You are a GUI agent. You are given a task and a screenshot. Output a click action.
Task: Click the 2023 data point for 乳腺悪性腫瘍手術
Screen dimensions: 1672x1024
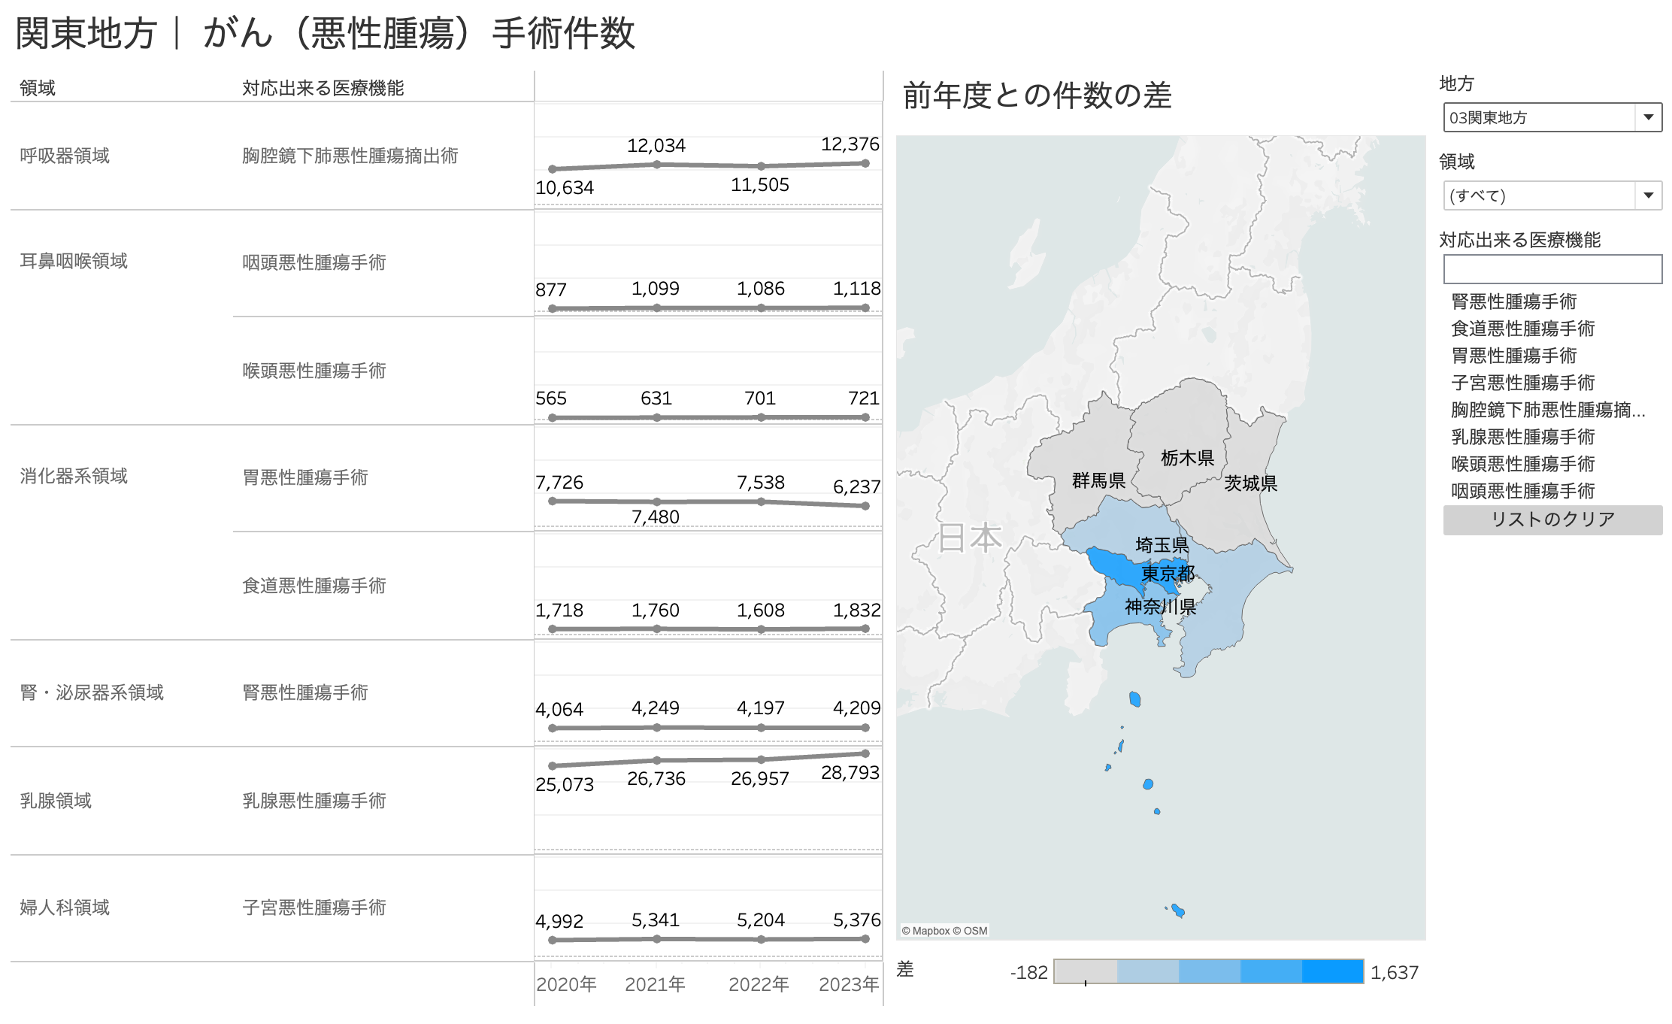pos(865,753)
